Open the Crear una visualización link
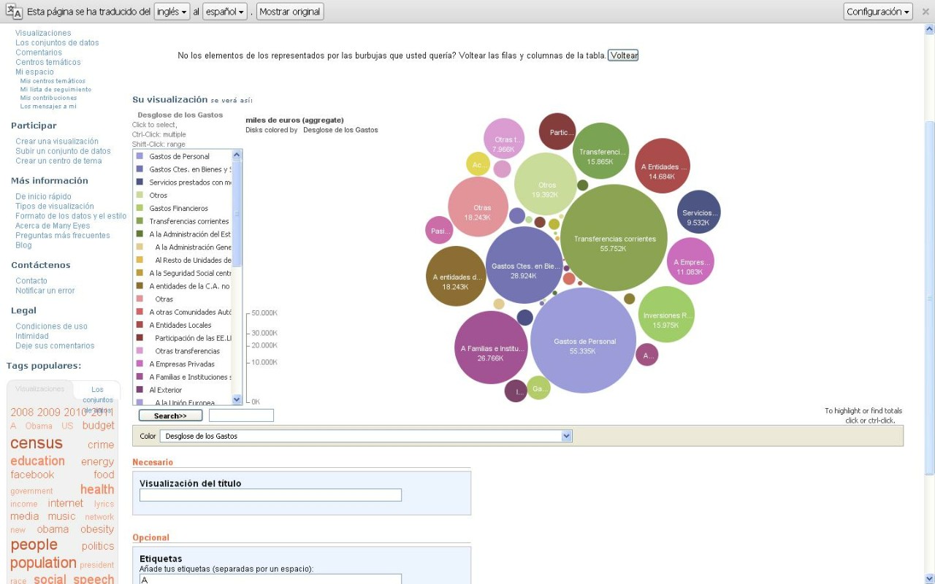This screenshot has height=584, width=935. click(57, 142)
